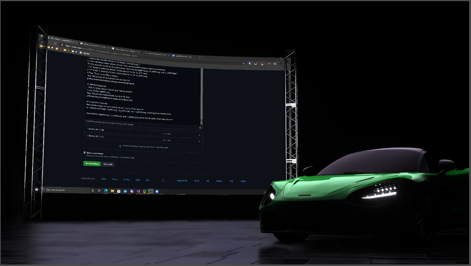Switch to the third browser tab with Google icon
This screenshot has height=266, width=471.
coord(126,50)
